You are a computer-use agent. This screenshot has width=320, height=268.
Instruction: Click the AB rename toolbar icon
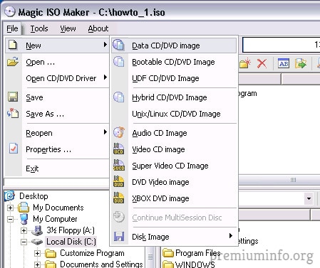point(284,63)
